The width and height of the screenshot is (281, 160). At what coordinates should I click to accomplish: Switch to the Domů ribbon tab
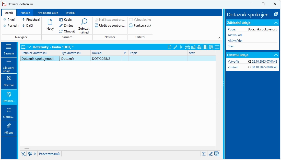[9, 13]
